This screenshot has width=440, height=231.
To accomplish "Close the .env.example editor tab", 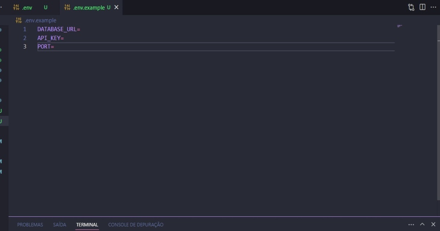I will pyautogui.click(x=116, y=7).
